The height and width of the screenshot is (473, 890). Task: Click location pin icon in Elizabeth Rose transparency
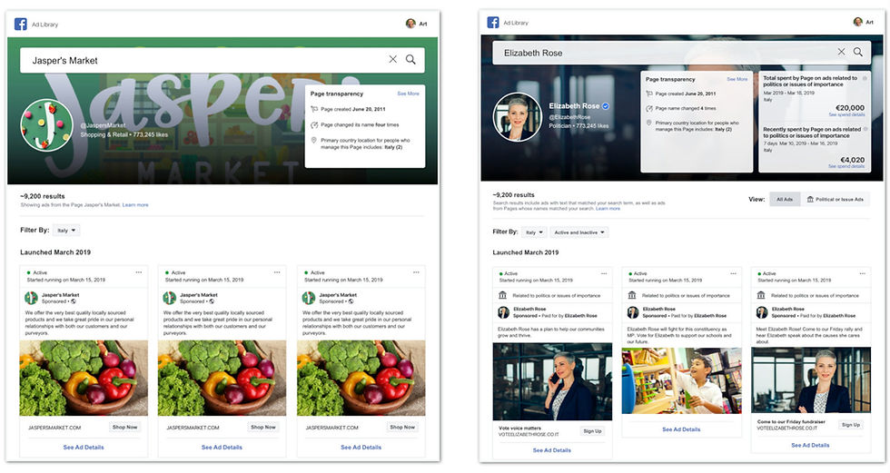[x=648, y=123]
